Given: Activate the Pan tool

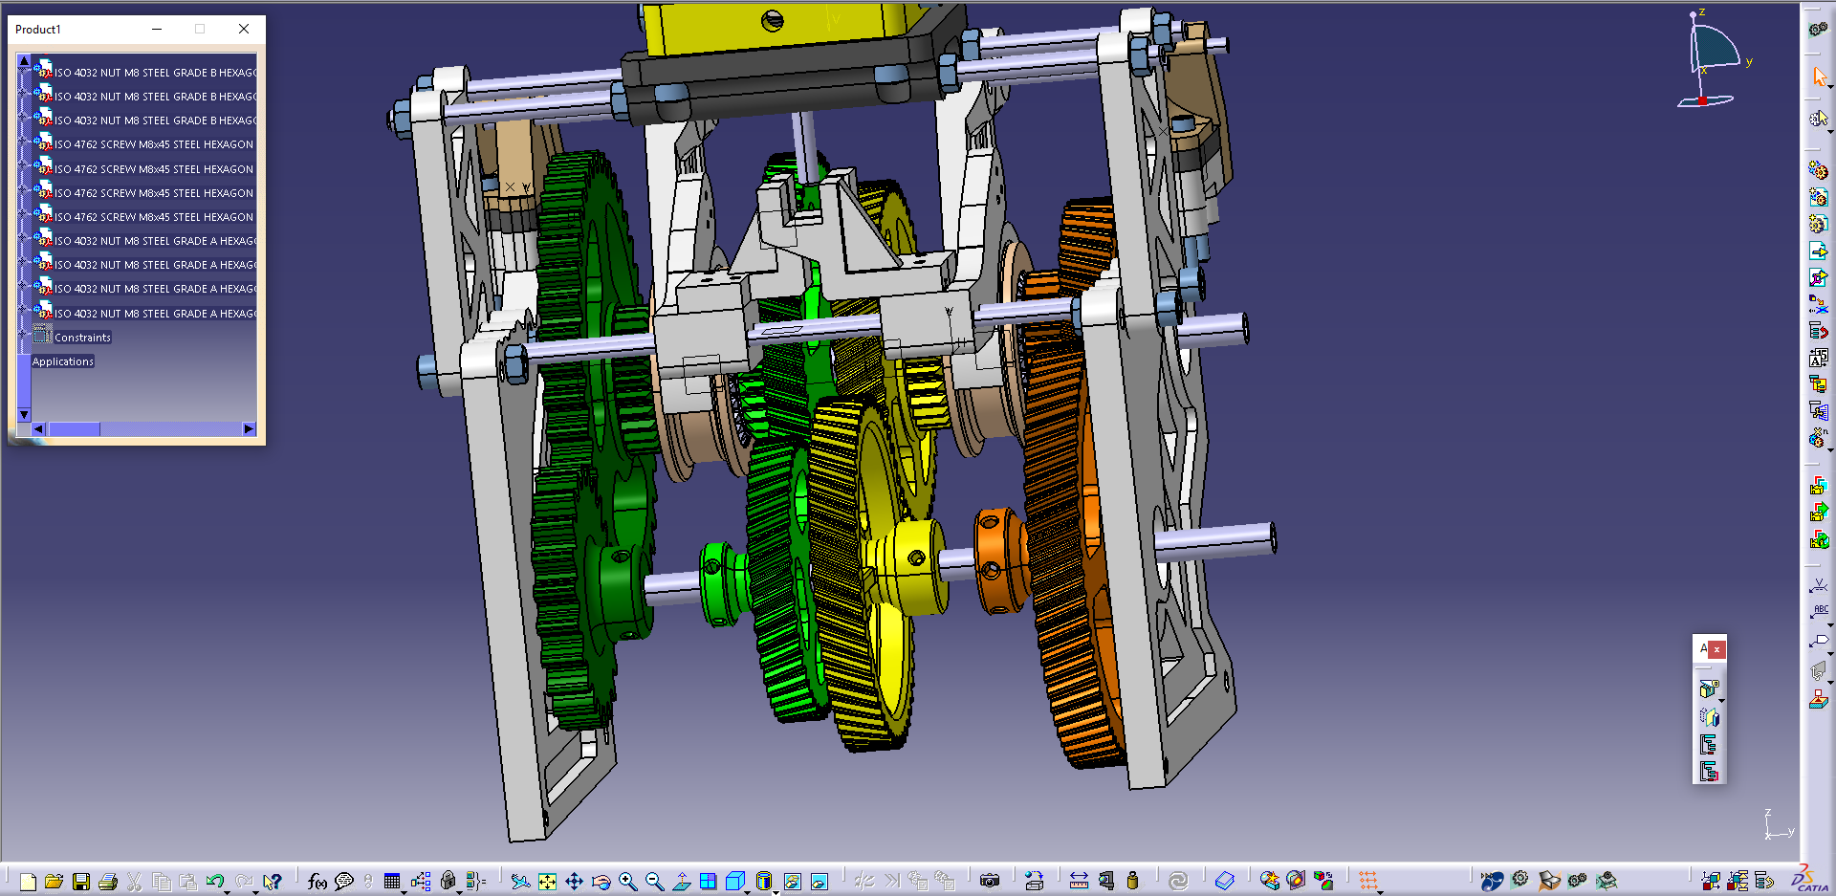Looking at the screenshot, I should pyautogui.click(x=574, y=882).
